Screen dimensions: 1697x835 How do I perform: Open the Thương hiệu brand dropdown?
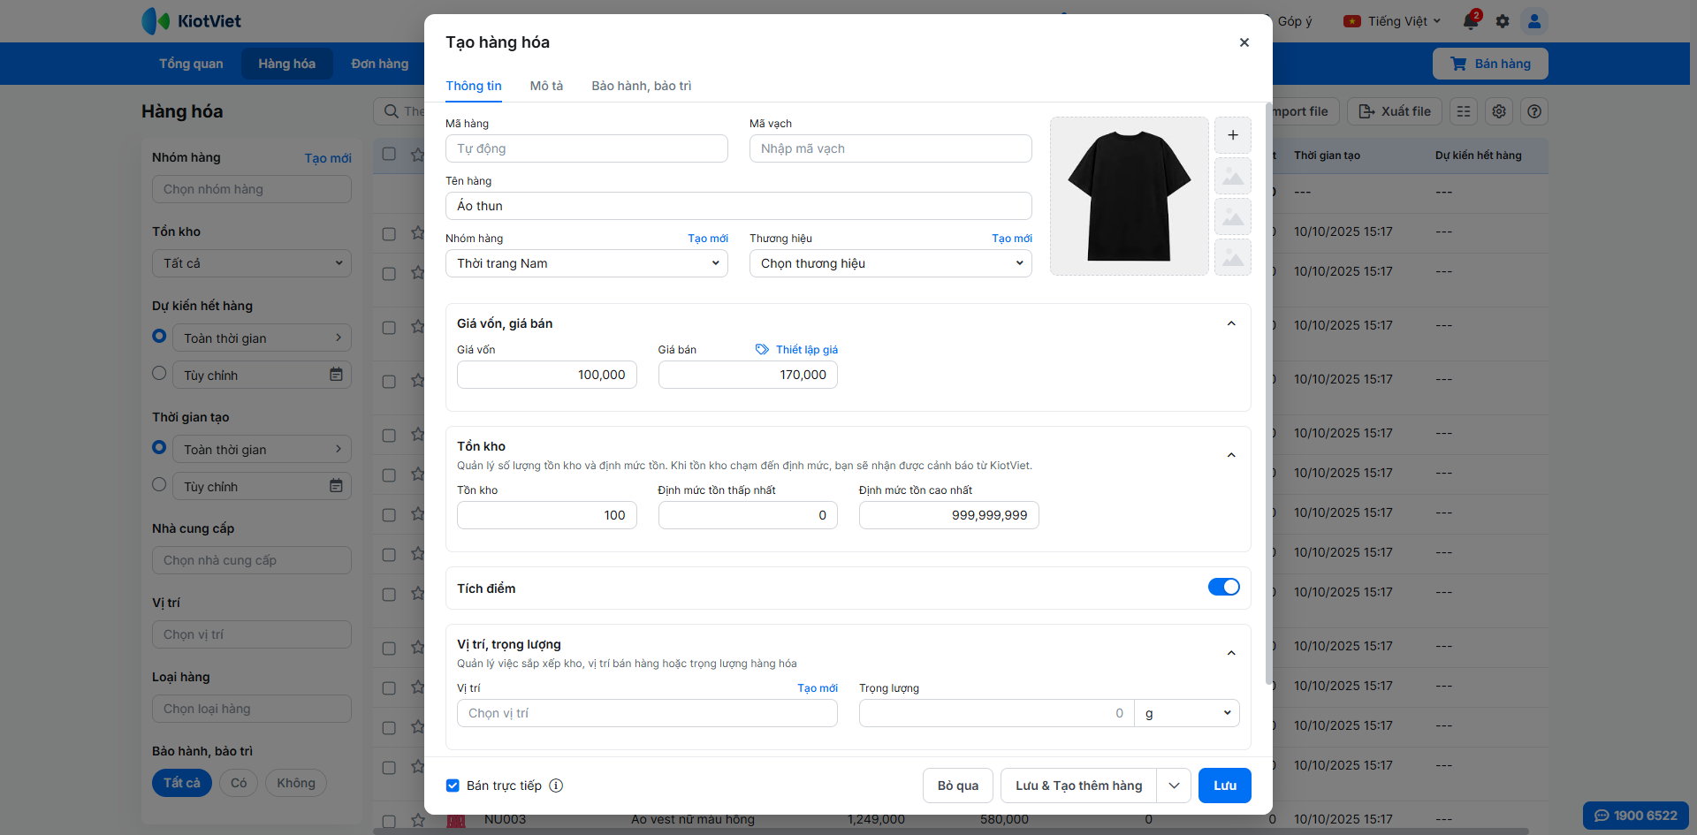pos(890,263)
